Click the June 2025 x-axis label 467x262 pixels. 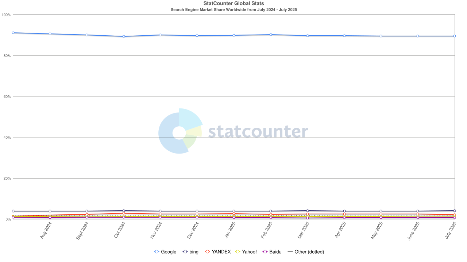pyautogui.click(x=414, y=231)
